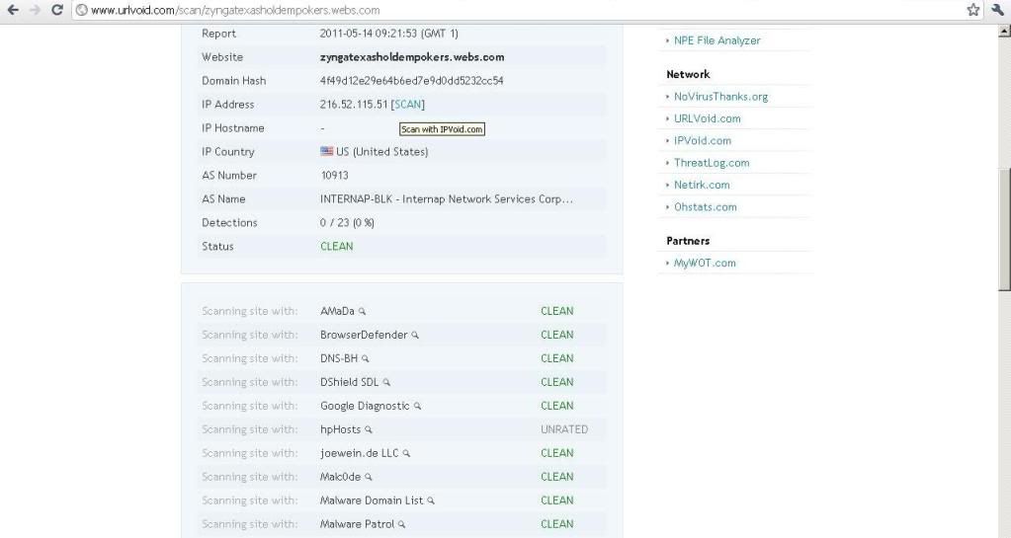Click the magnifier icon next to BrowserDefender

click(x=415, y=335)
